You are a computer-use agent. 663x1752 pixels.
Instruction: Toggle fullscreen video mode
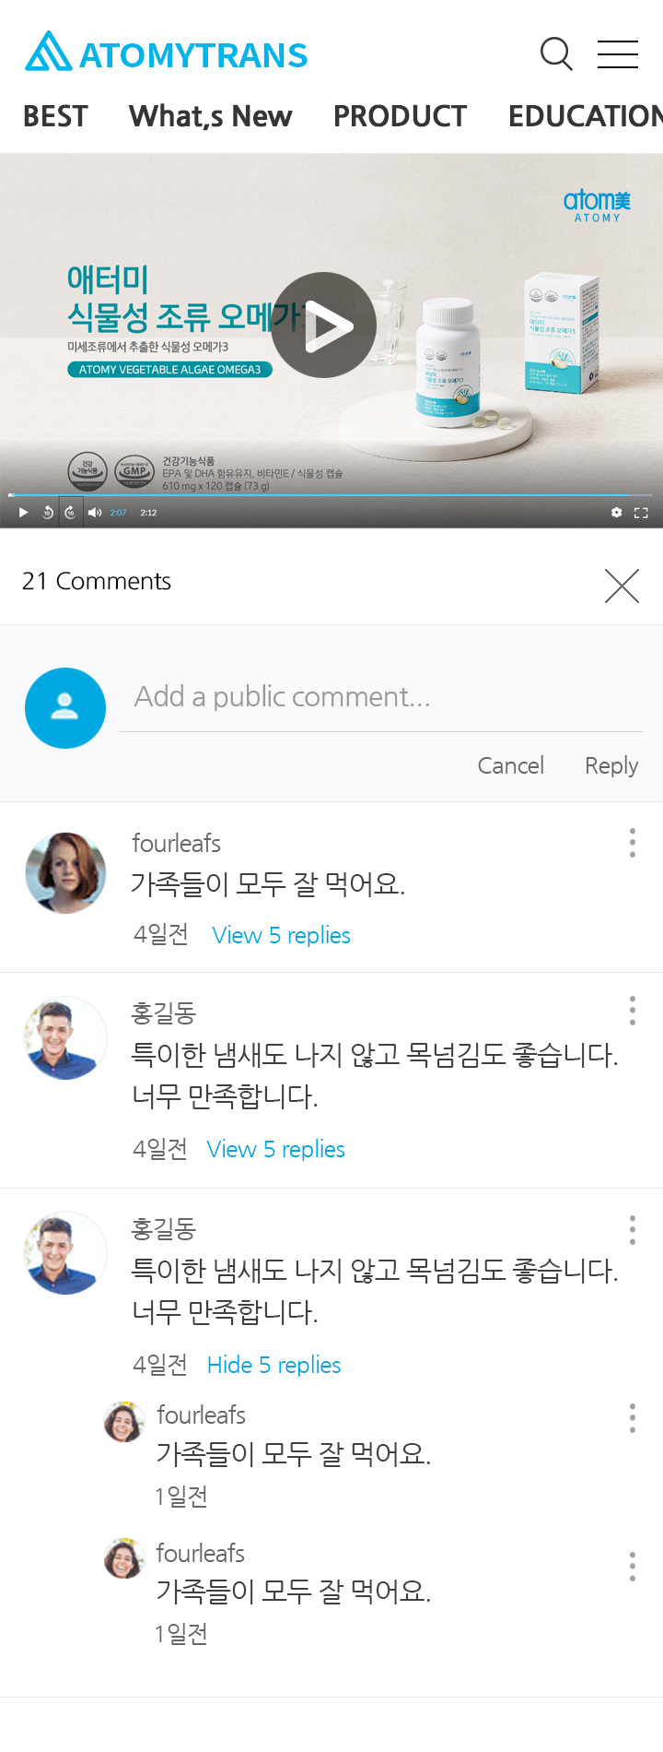pos(641,513)
